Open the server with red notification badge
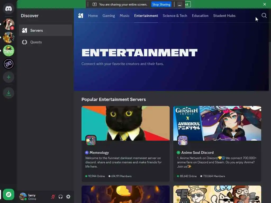The height and width of the screenshot is (203, 271). tap(9, 24)
